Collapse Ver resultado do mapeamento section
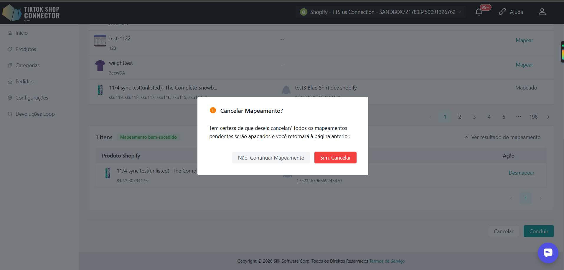564x270 pixels. [x=502, y=137]
